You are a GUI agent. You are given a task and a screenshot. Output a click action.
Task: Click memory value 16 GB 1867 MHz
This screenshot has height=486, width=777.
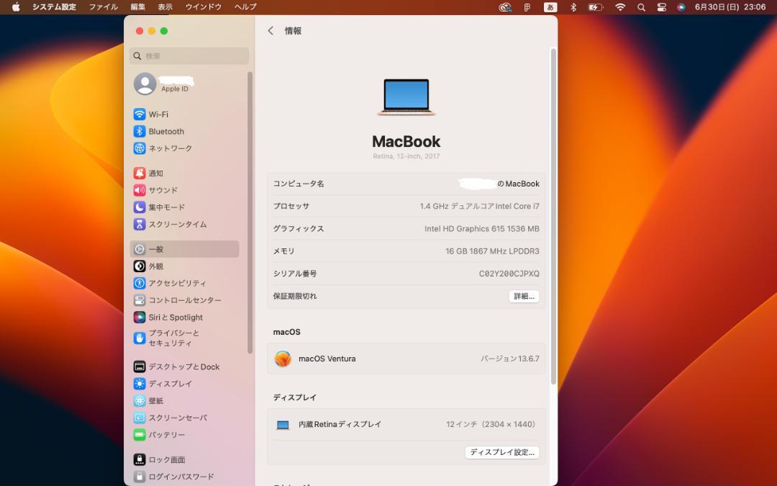pyautogui.click(x=492, y=251)
